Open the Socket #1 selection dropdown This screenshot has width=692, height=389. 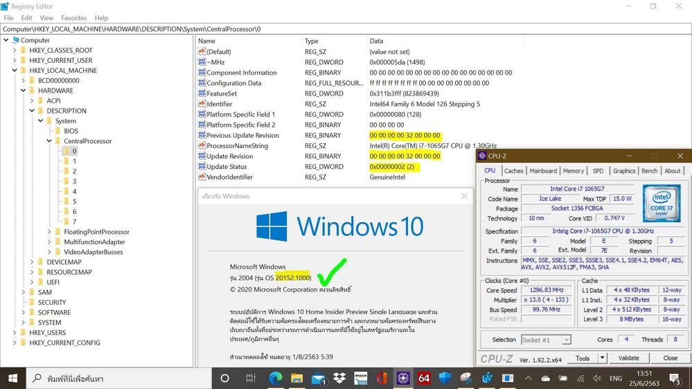coord(546,340)
